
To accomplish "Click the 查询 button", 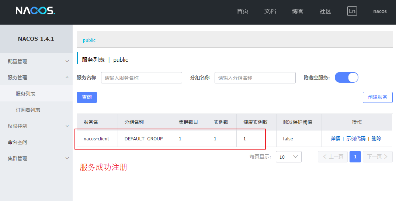I will (x=87, y=97).
